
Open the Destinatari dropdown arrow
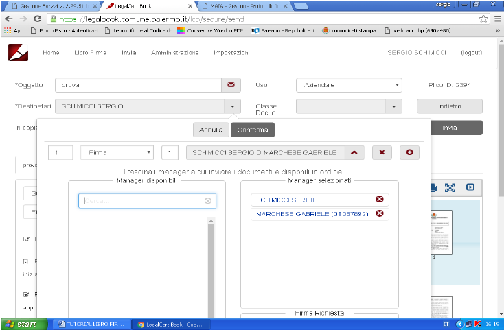coord(232,106)
